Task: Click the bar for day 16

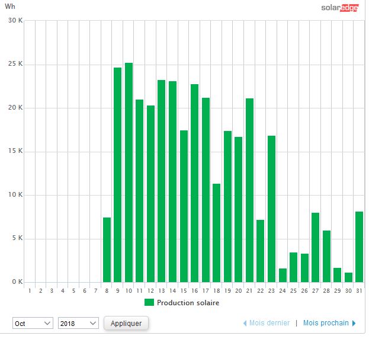Action: coord(194,183)
